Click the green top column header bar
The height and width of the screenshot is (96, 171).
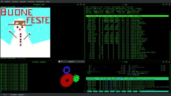click(x=127, y=16)
